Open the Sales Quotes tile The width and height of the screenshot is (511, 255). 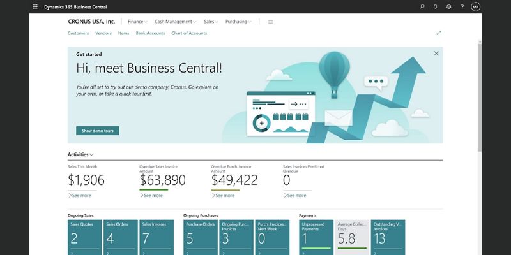click(85, 237)
